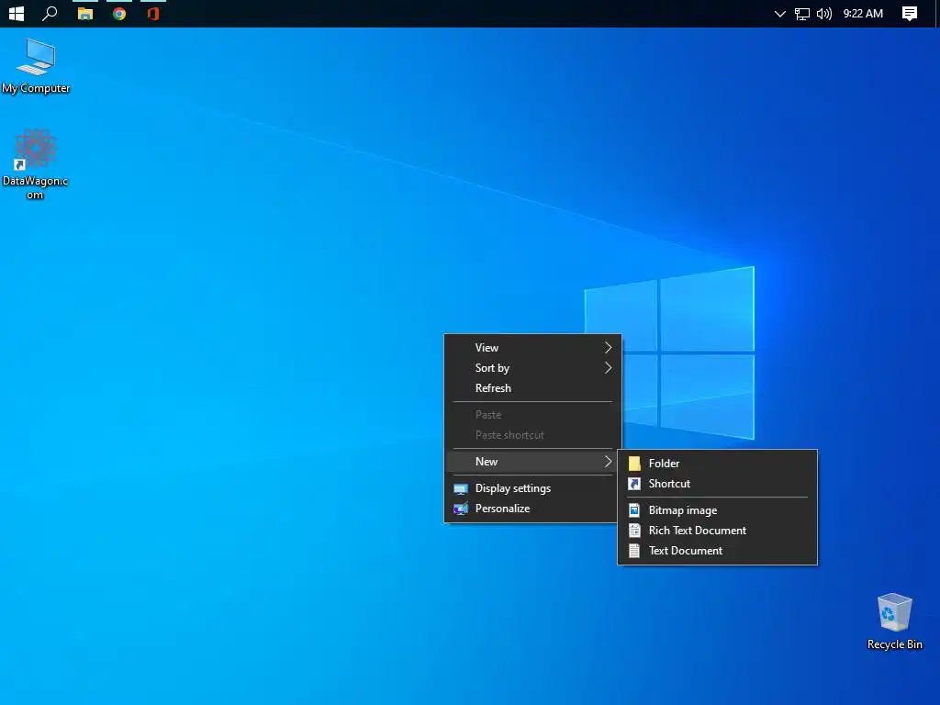
Task: Create a new Folder
Action: click(717, 464)
